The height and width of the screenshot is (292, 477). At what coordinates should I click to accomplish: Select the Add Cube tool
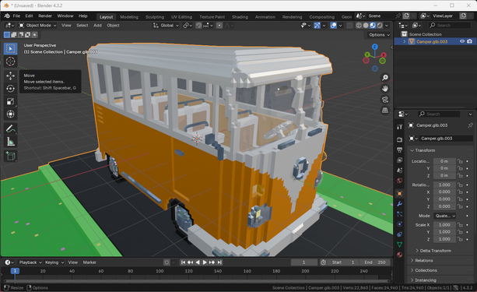[x=10, y=157]
